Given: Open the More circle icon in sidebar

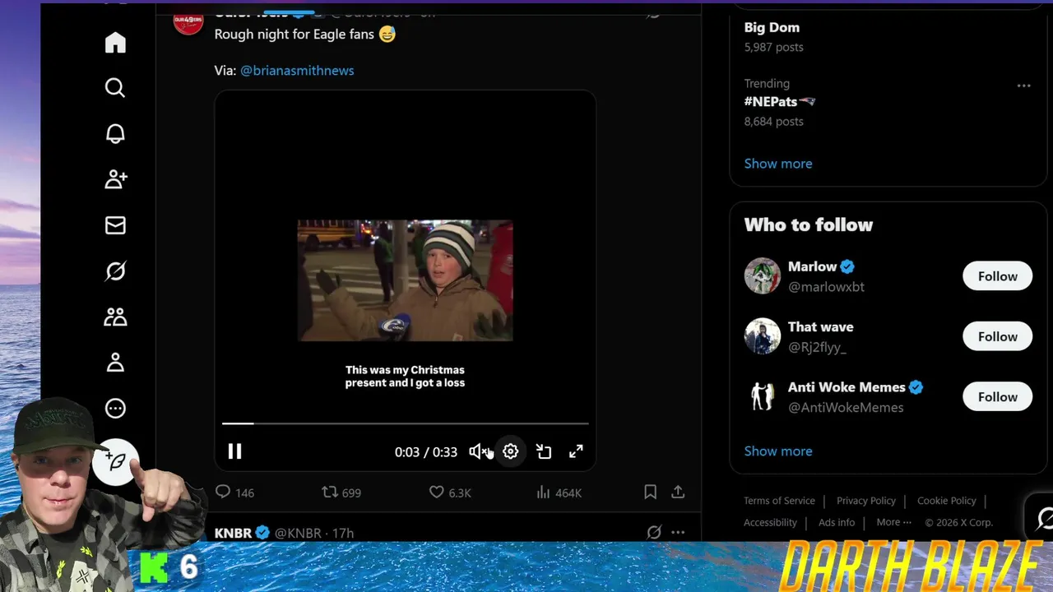Looking at the screenshot, I should pos(115,408).
